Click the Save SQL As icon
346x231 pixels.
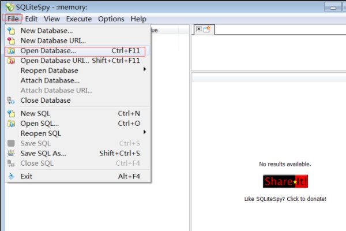[x=11, y=154]
